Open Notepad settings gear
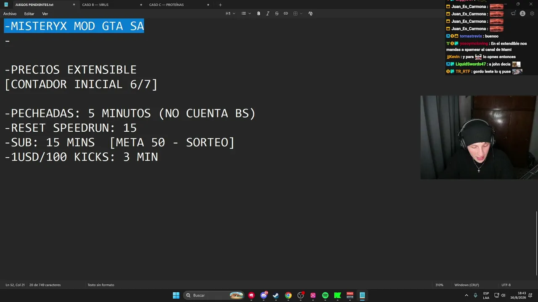The height and width of the screenshot is (302, 538). 532,13
